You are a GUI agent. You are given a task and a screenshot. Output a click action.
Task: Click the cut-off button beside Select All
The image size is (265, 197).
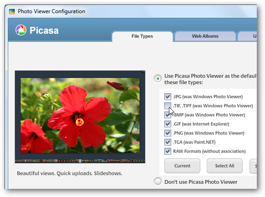pos(253,166)
